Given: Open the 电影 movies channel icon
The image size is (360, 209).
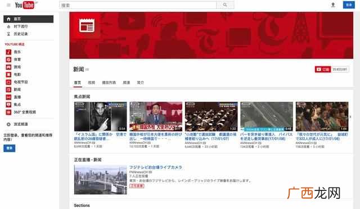Looking at the screenshot, I should pyautogui.click(x=8, y=75).
